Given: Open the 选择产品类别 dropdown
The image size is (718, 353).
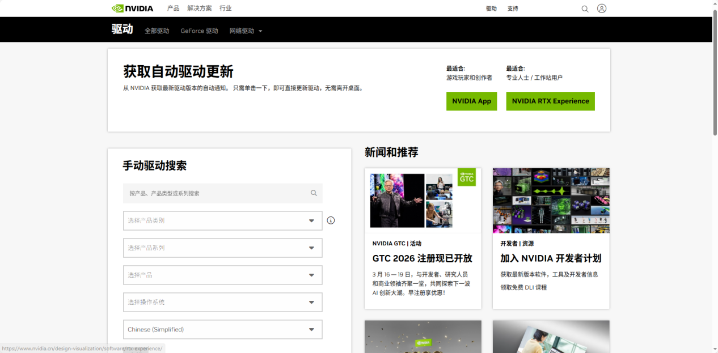Looking at the screenshot, I should click(x=222, y=220).
